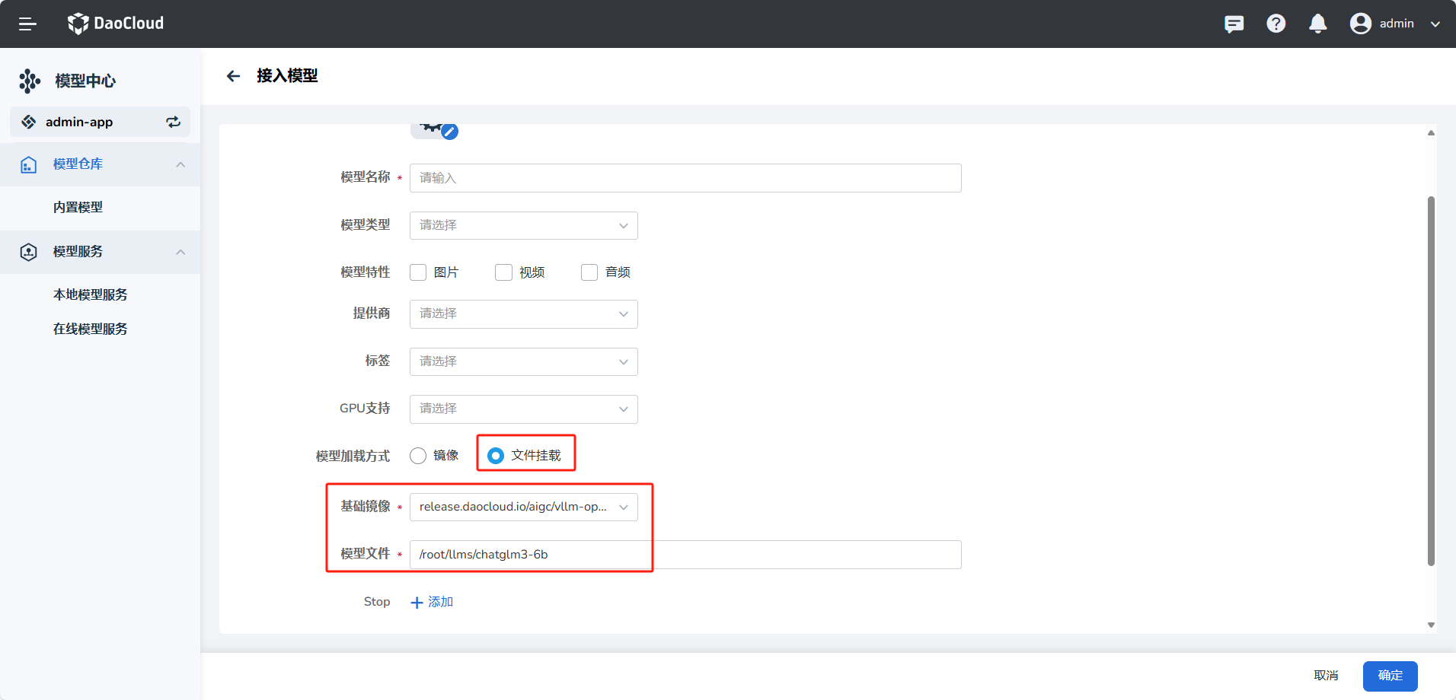1456x700 pixels.
Task: Focus the 模型名称 input field
Action: click(685, 178)
